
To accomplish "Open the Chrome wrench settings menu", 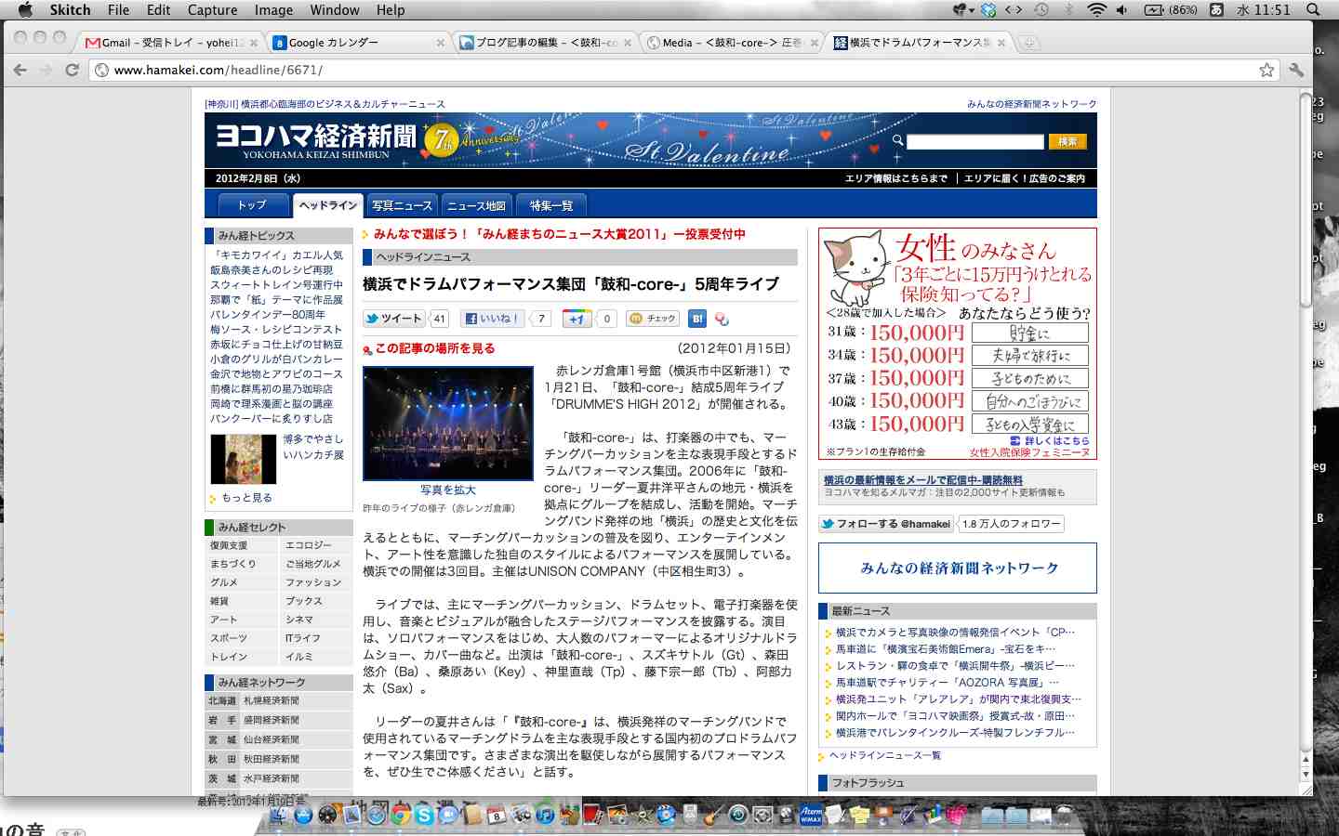I will 1296,70.
